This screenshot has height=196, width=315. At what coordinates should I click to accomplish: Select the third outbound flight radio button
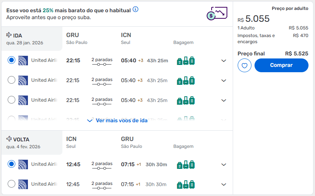[x=11, y=100]
